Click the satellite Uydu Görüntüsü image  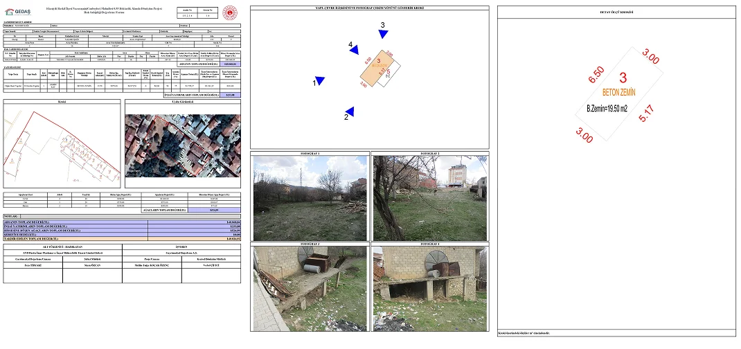(182, 150)
